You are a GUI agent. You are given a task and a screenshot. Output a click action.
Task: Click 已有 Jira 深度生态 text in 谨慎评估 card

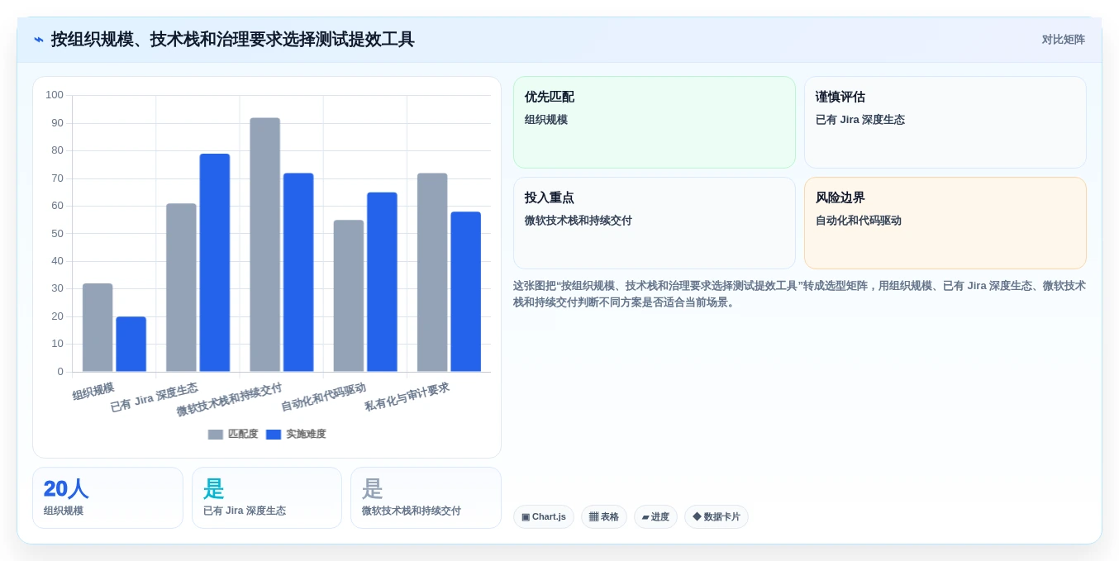[x=860, y=120]
